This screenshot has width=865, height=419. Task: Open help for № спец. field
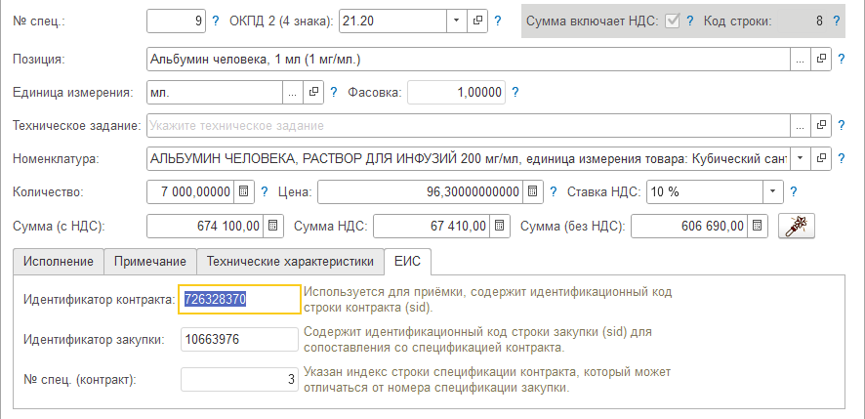coord(216,21)
